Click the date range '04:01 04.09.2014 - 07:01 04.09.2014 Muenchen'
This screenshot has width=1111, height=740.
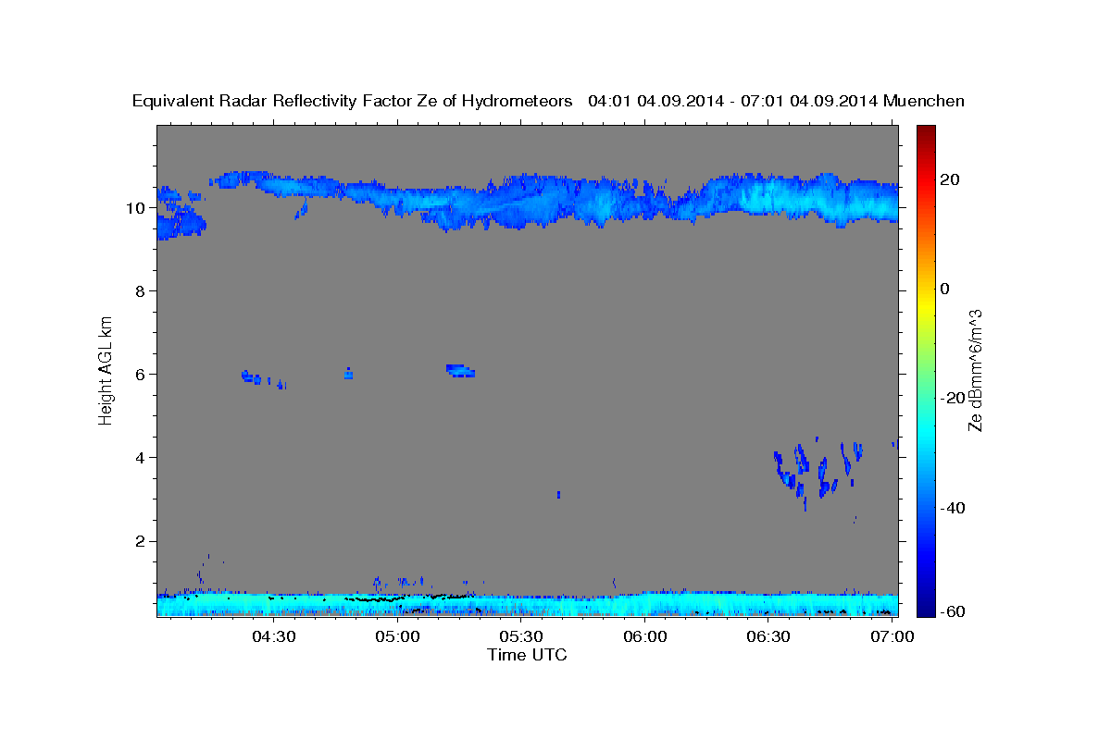point(777,102)
